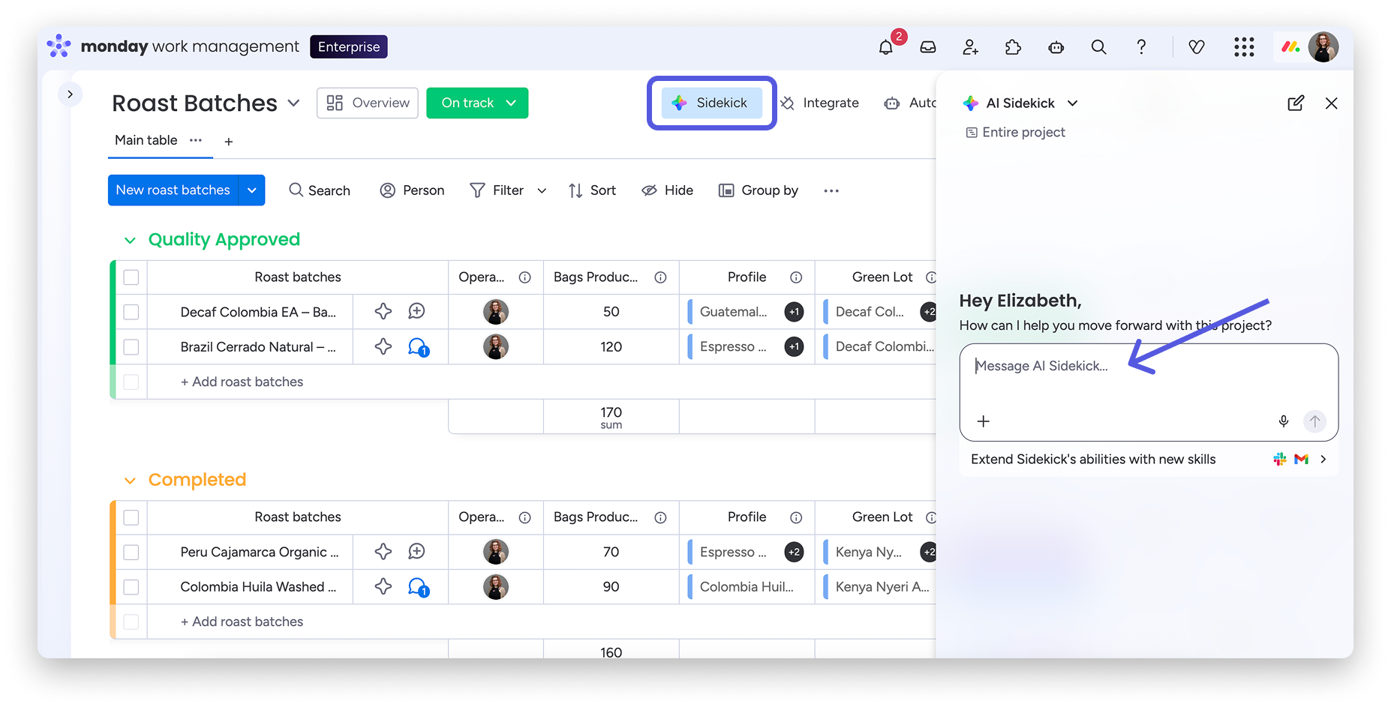The image size is (1391, 707).
Task: Click the plus attach button in Sidekick
Action: [x=984, y=421]
